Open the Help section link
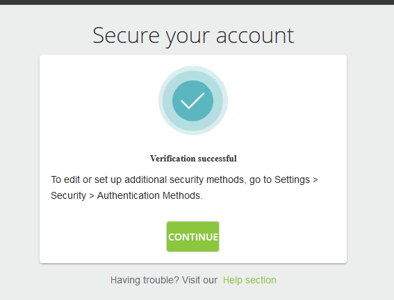This screenshot has width=394, height=300. tap(249, 280)
